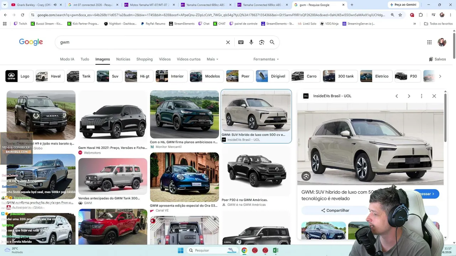Filter images by the Tank chip
The width and height of the screenshot is (456, 256).
[x=81, y=76]
